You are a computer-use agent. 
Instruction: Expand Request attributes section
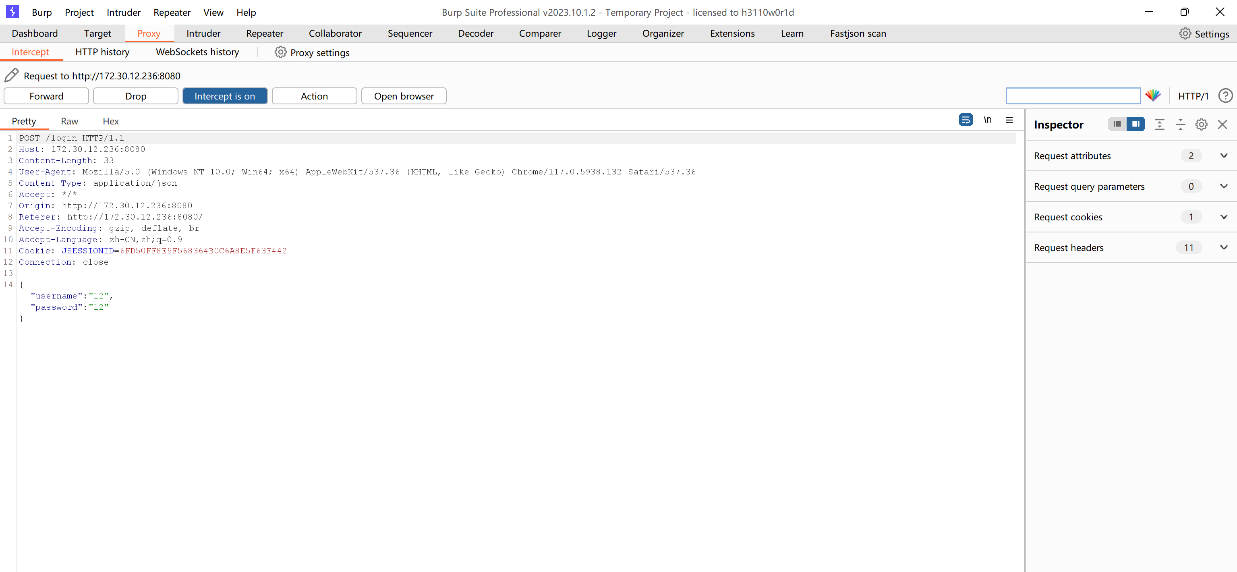coord(1224,155)
